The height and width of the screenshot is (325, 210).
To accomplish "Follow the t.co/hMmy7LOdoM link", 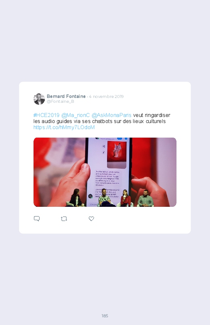I will tap(64, 127).
